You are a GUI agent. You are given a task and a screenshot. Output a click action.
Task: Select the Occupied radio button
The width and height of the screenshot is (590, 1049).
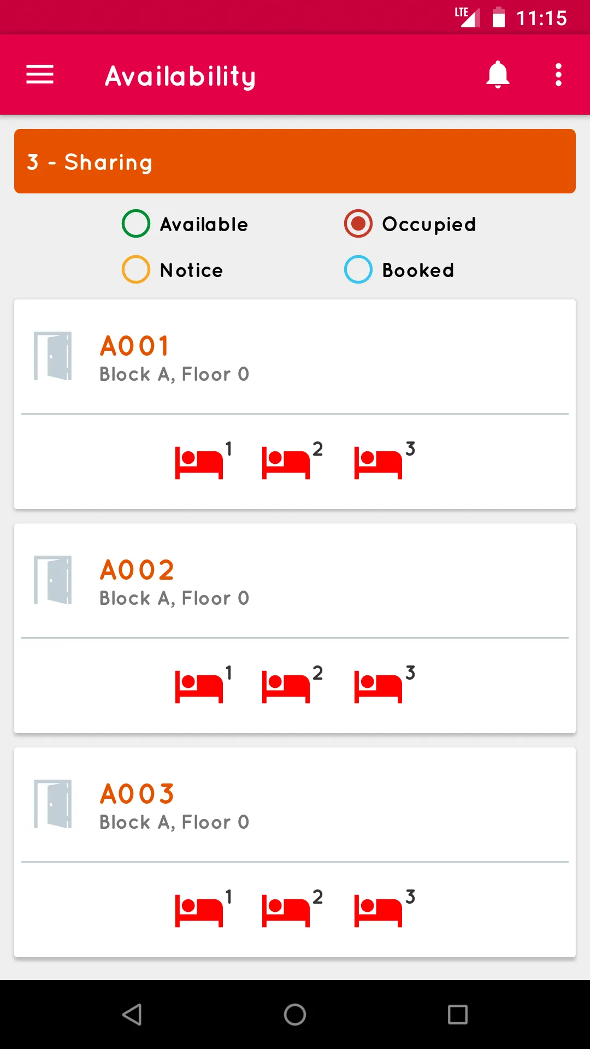pyautogui.click(x=358, y=223)
